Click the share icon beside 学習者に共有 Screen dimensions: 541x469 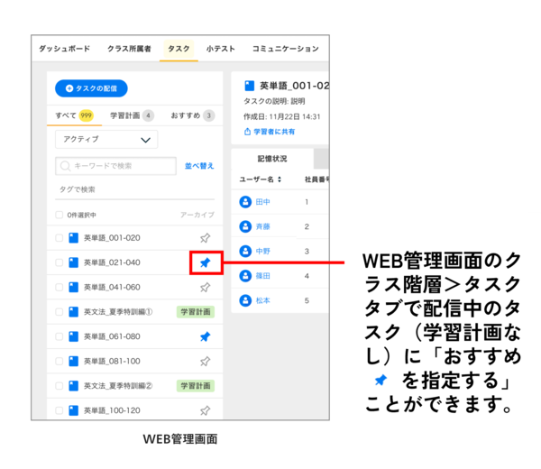247,132
